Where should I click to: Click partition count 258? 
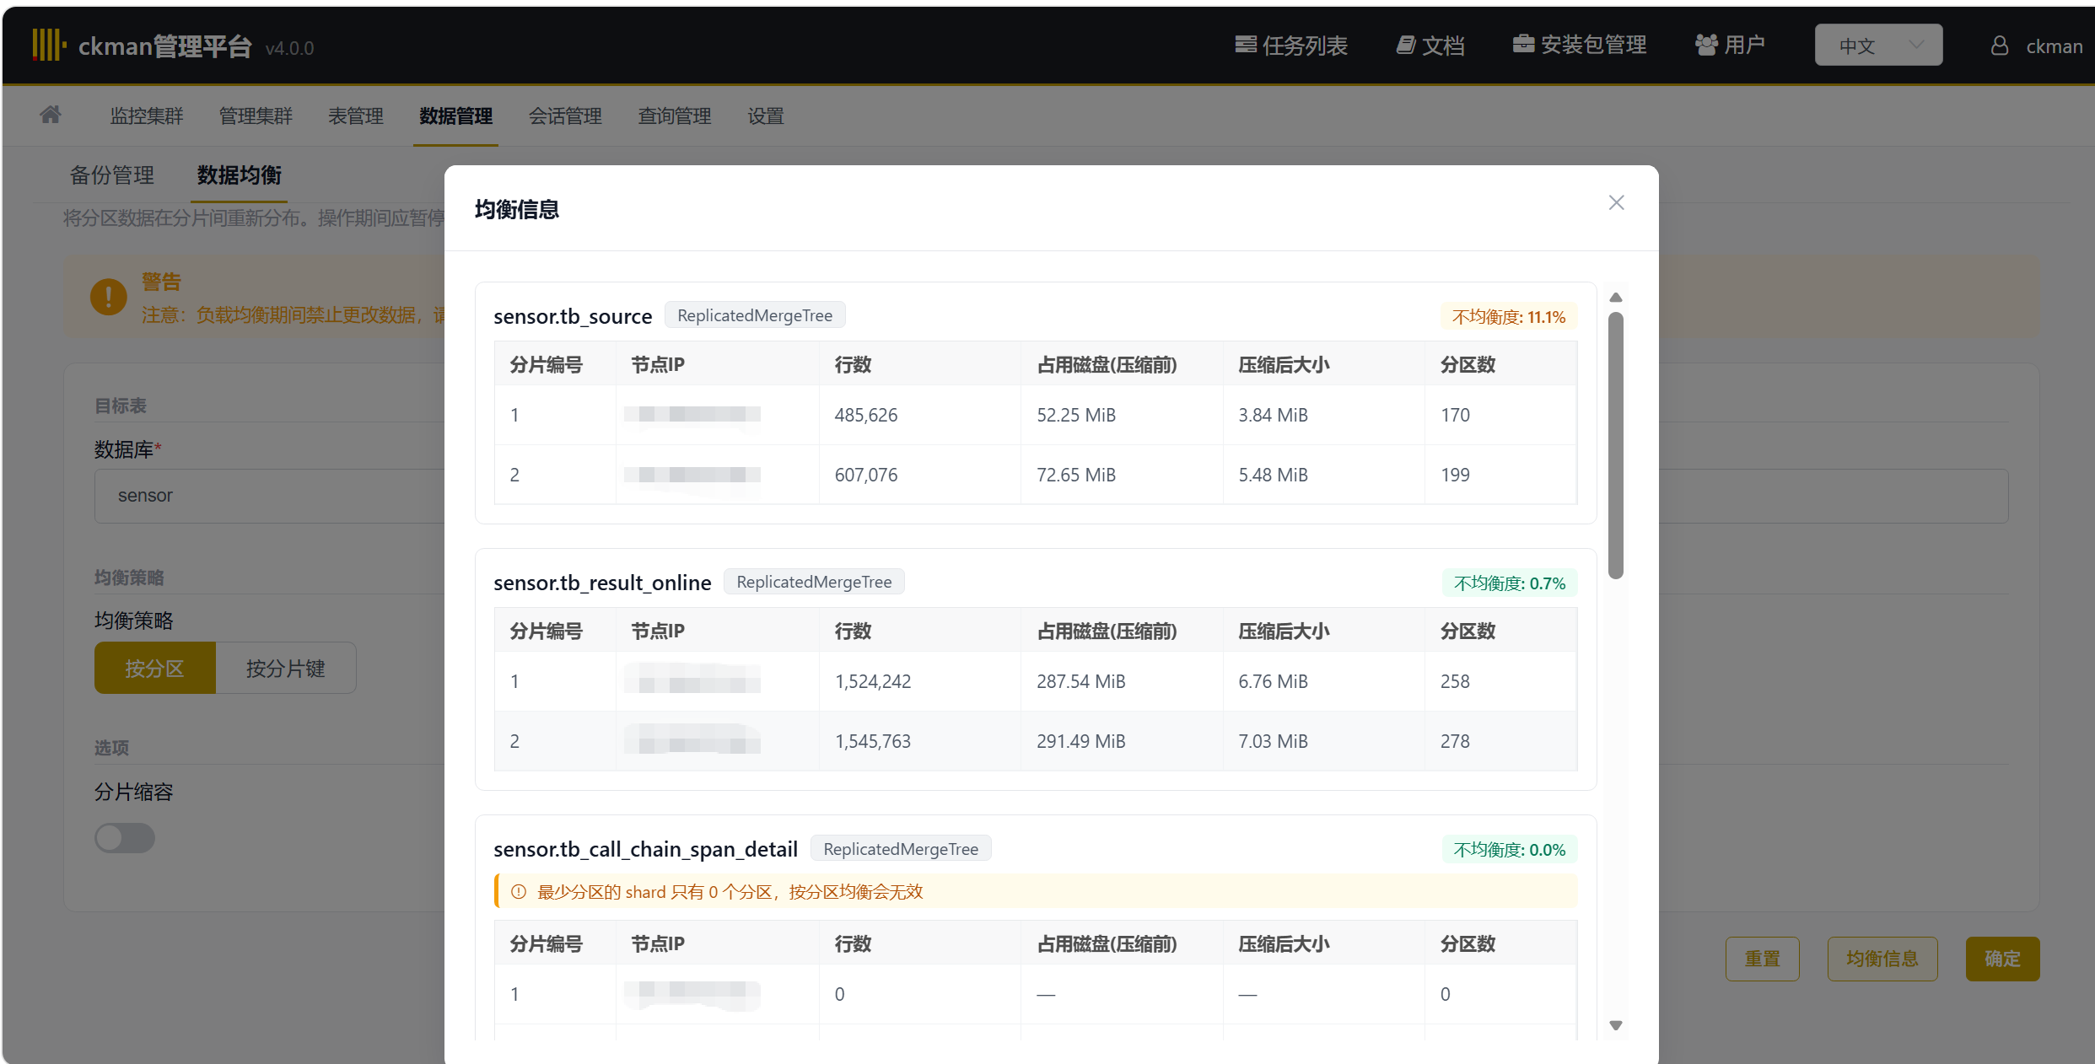point(1455,681)
